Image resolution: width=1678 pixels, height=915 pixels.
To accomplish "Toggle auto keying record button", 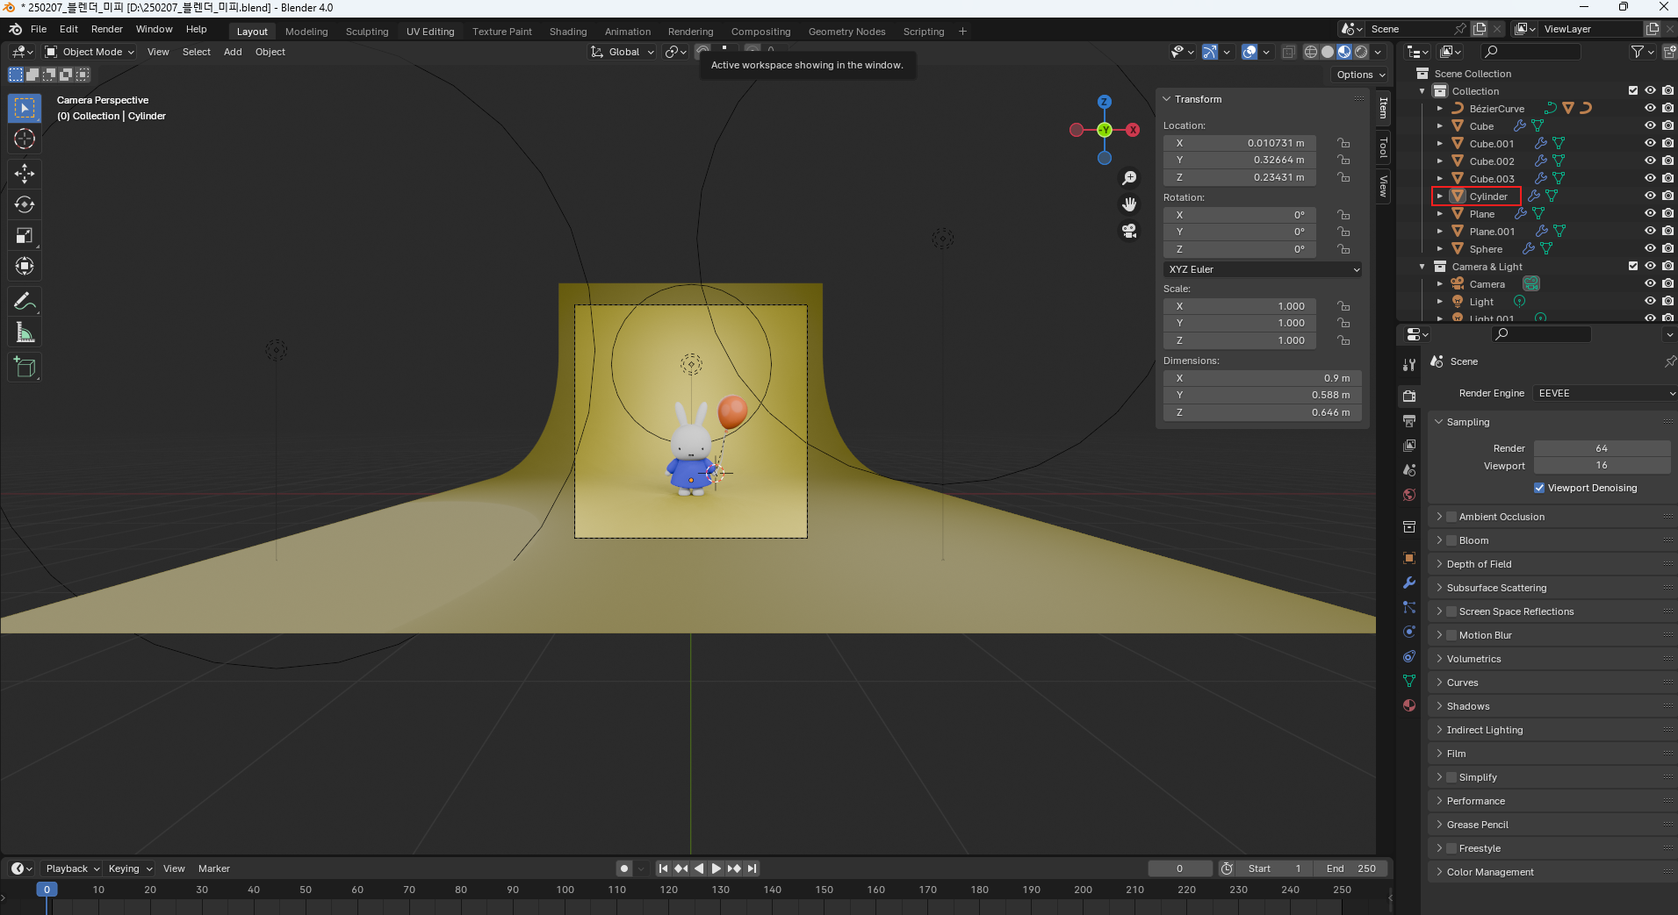I will point(624,869).
